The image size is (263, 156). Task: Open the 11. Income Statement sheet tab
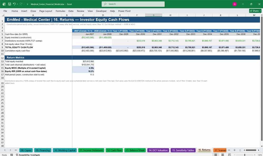click(91, 150)
